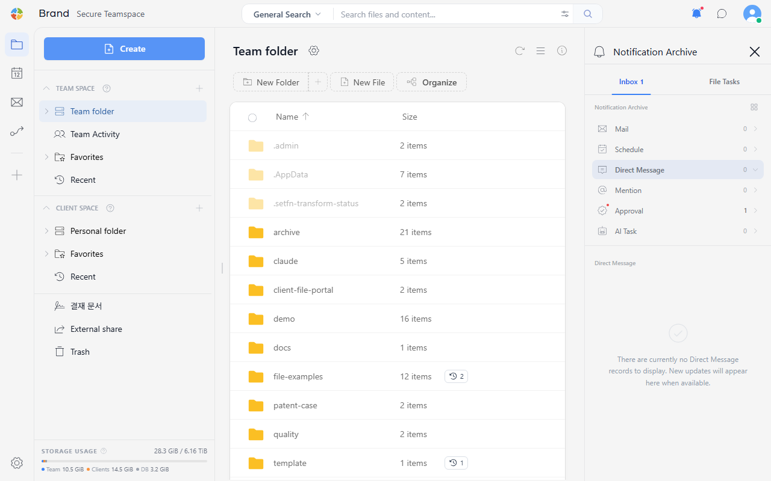Collapse the Client Space section
The image size is (771, 481).
(46, 208)
